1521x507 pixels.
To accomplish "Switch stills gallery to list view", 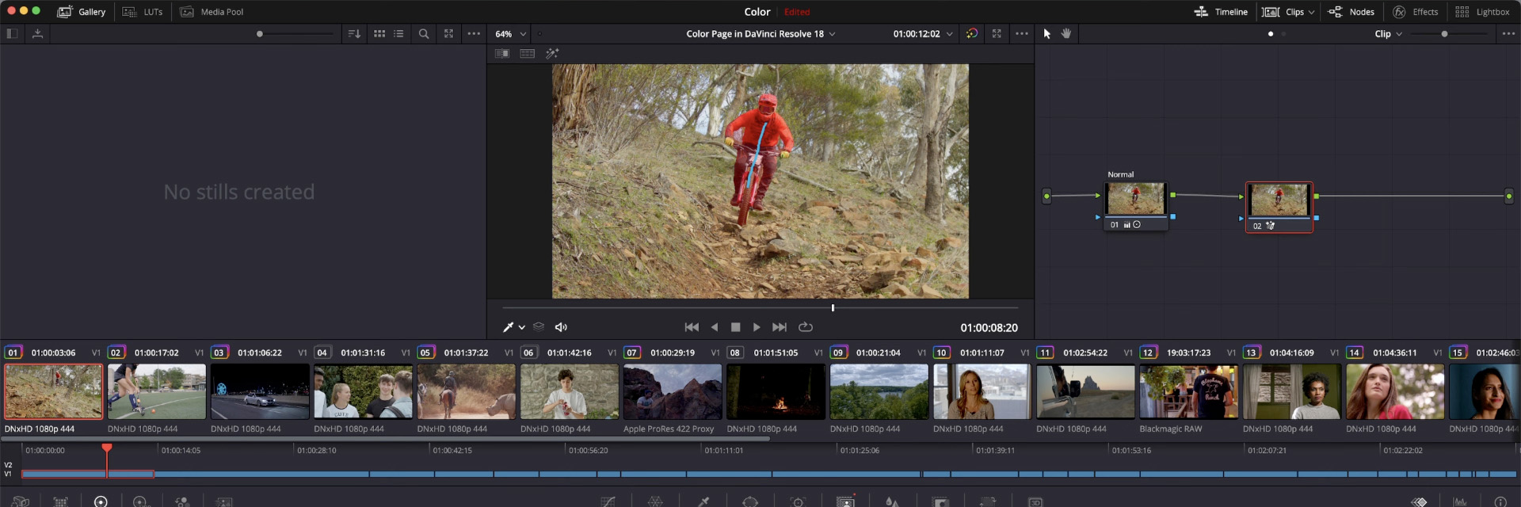I will point(398,34).
